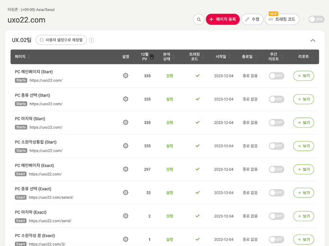The height and width of the screenshot is (246, 329).
Task: Open the 12월 PV month dropdown
Action: point(152,57)
